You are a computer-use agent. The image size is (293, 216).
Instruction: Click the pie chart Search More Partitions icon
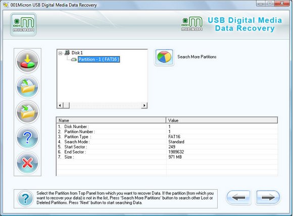[164, 57]
